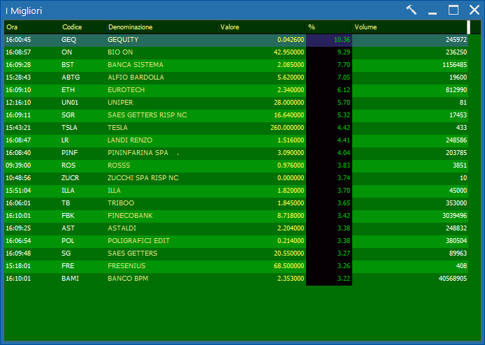
Task: Select the BIO ON denomination
Action: pos(120,52)
